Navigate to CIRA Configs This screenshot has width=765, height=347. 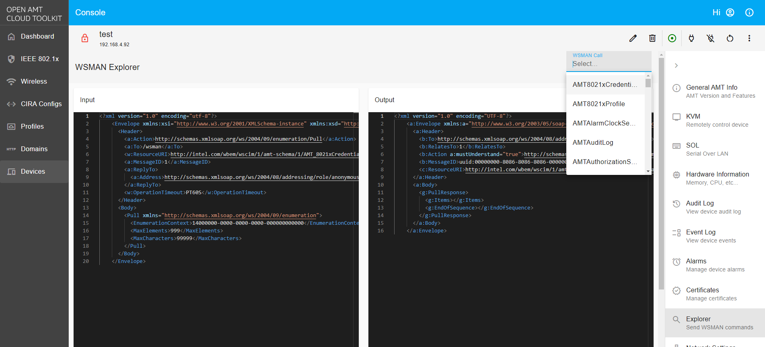[34, 104]
